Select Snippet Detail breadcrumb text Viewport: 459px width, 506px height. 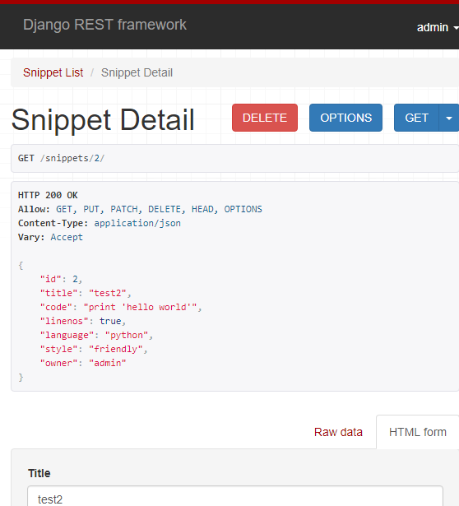[x=137, y=72]
